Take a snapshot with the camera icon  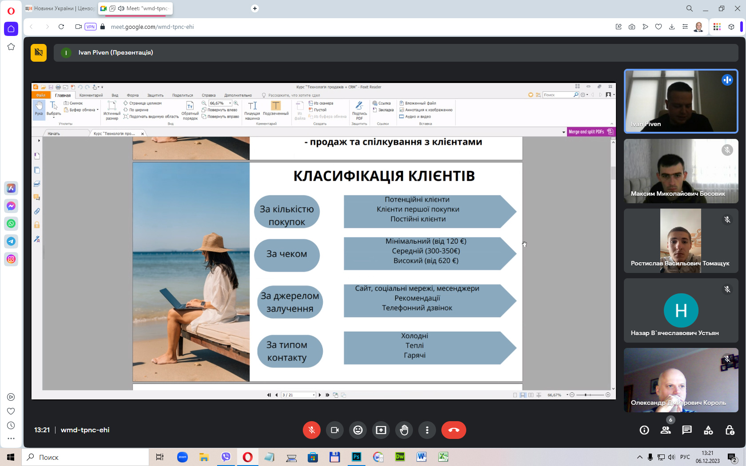point(632,27)
